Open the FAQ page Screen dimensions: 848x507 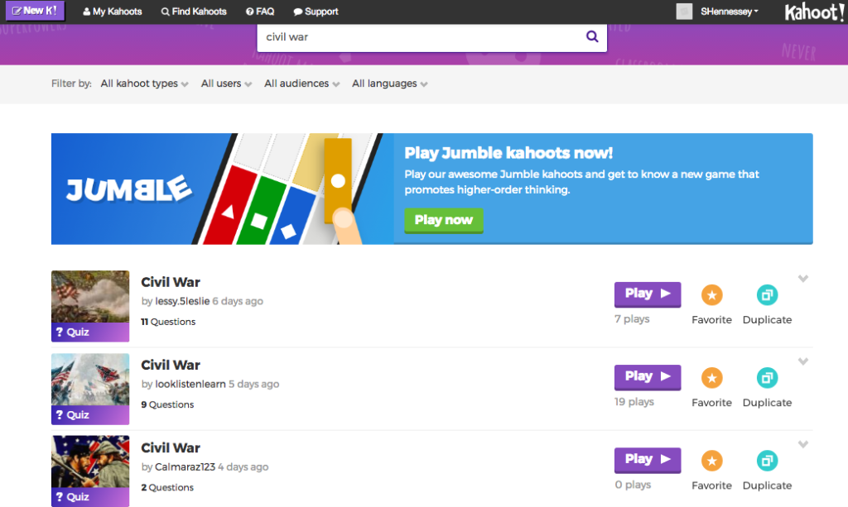pyautogui.click(x=260, y=12)
